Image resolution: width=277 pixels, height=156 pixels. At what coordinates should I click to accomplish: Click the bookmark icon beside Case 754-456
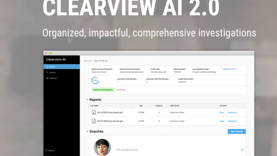coord(106,61)
